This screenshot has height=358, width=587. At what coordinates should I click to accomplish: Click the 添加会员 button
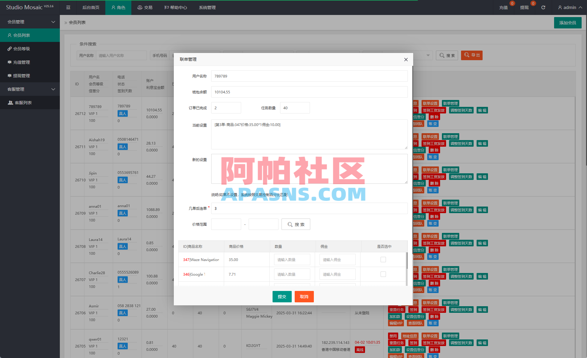coord(568,22)
